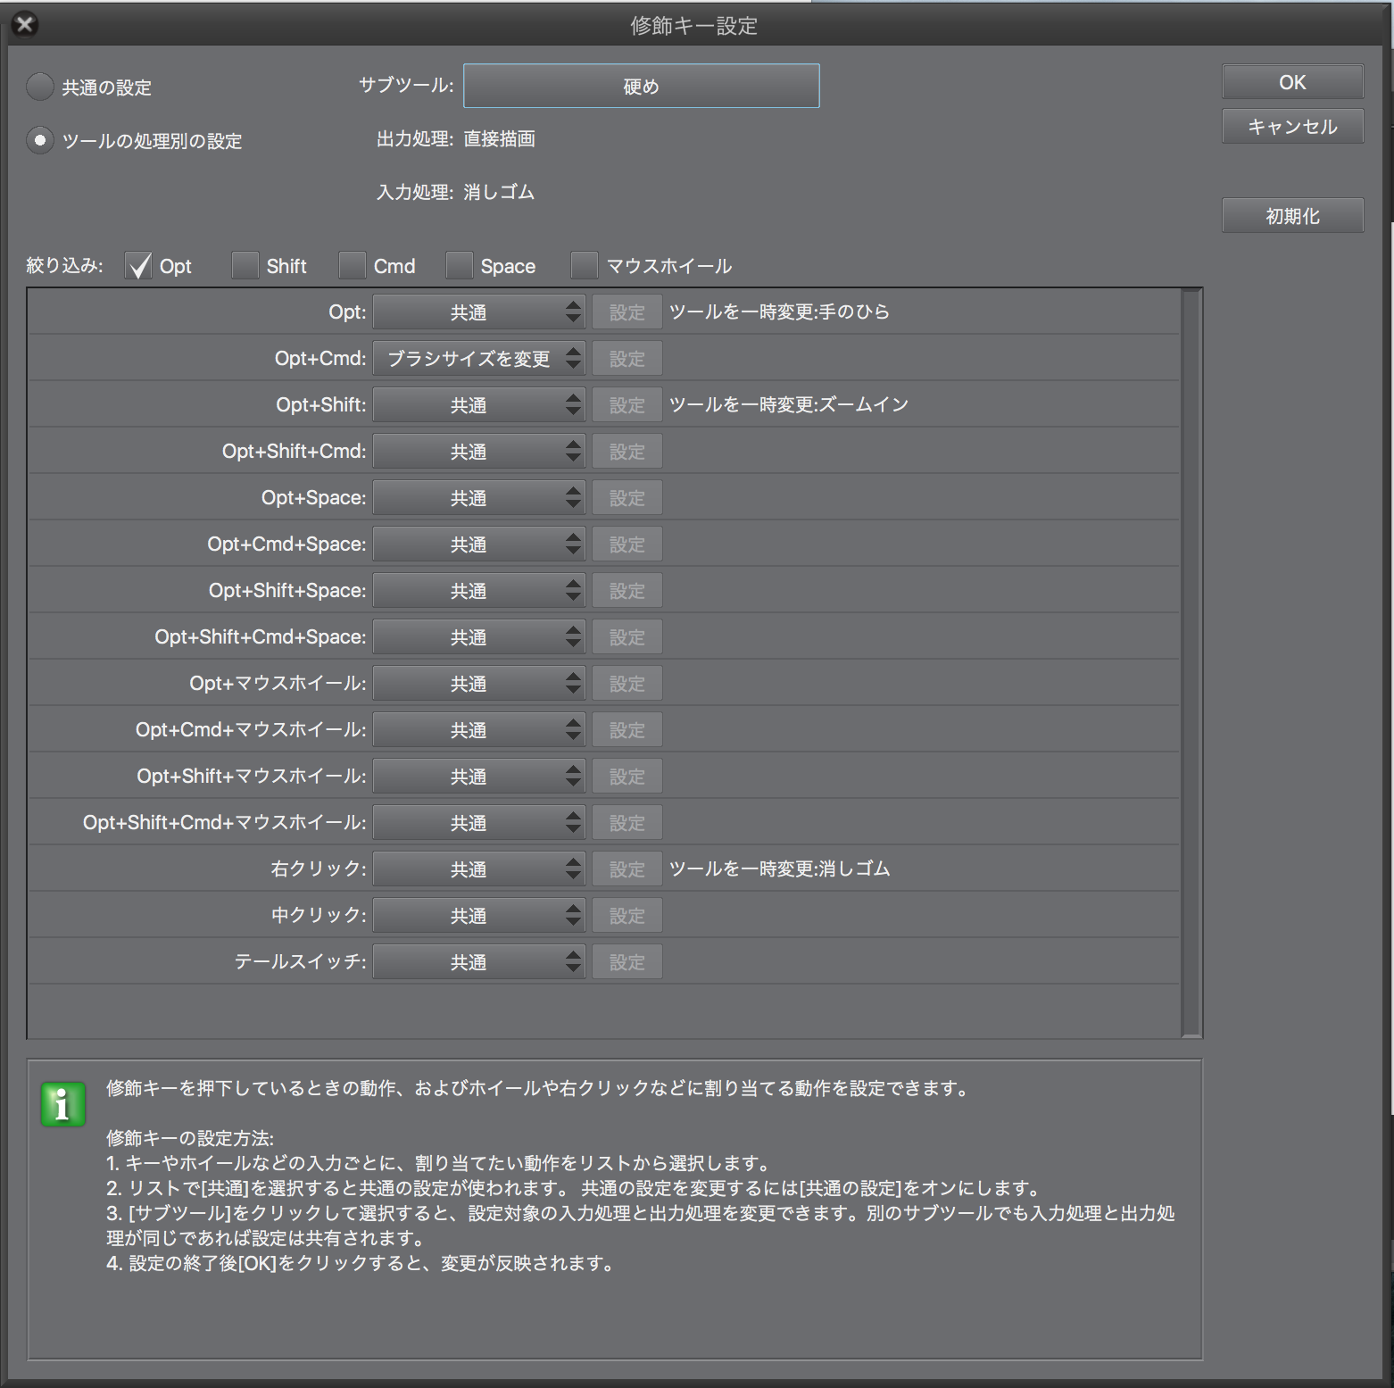Screen dimensions: 1394x1388
Task: Open the Opt+Cmd: ブラシサイズを変更 dropdown
Action: (479, 359)
